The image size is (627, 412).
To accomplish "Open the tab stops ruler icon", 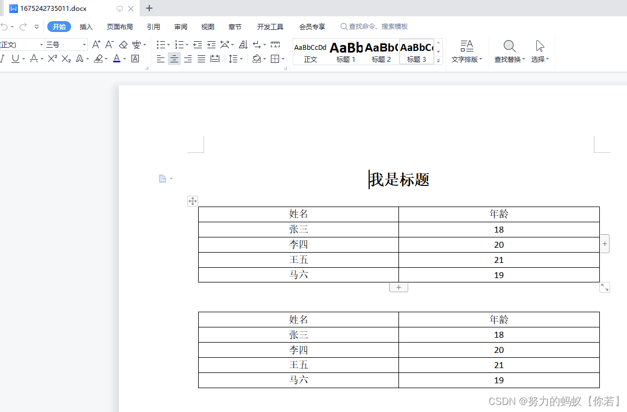I will tap(275, 44).
